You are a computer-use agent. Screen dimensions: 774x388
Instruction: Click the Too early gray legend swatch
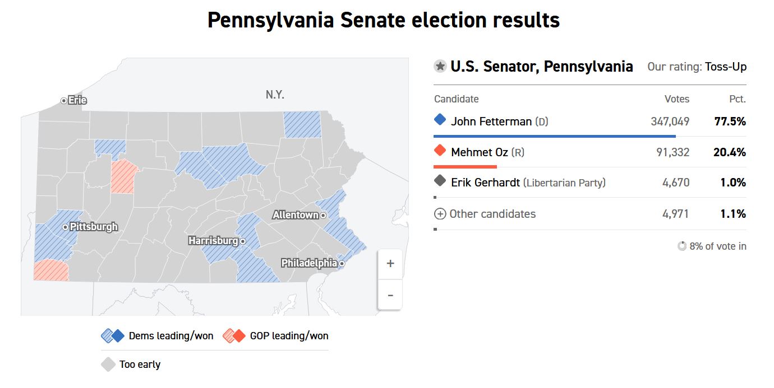pyautogui.click(x=108, y=364)
